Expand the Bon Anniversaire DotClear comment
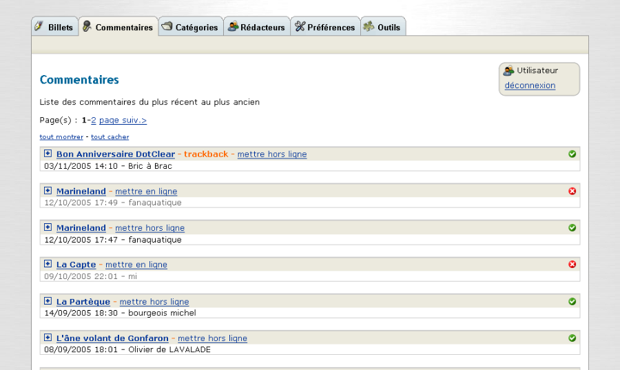The image size is (620, 370). (48, 154)
